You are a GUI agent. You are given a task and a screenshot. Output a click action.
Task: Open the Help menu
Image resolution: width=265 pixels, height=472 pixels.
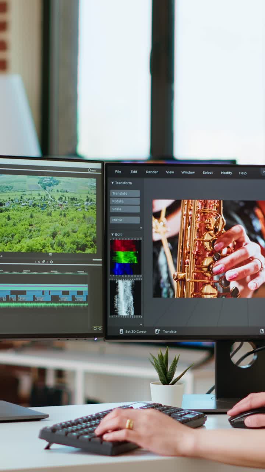[243, 173]
